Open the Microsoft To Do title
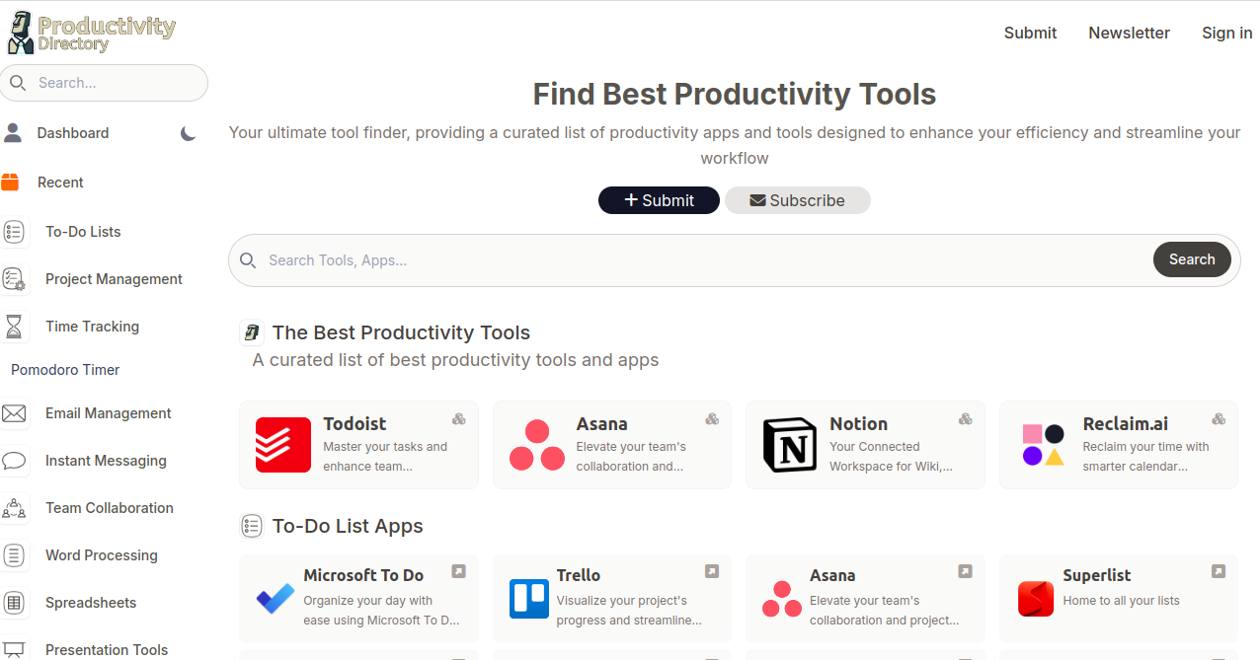 pyautogui.click(x=363, y=575)
